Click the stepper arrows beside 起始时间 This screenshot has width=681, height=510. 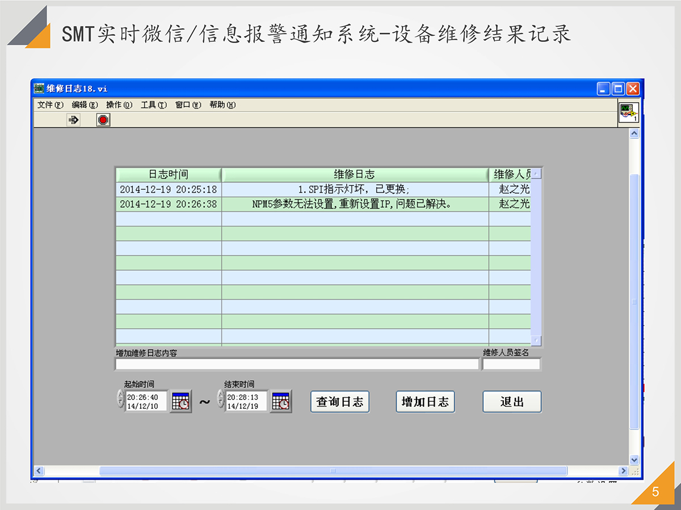point(120,398)
